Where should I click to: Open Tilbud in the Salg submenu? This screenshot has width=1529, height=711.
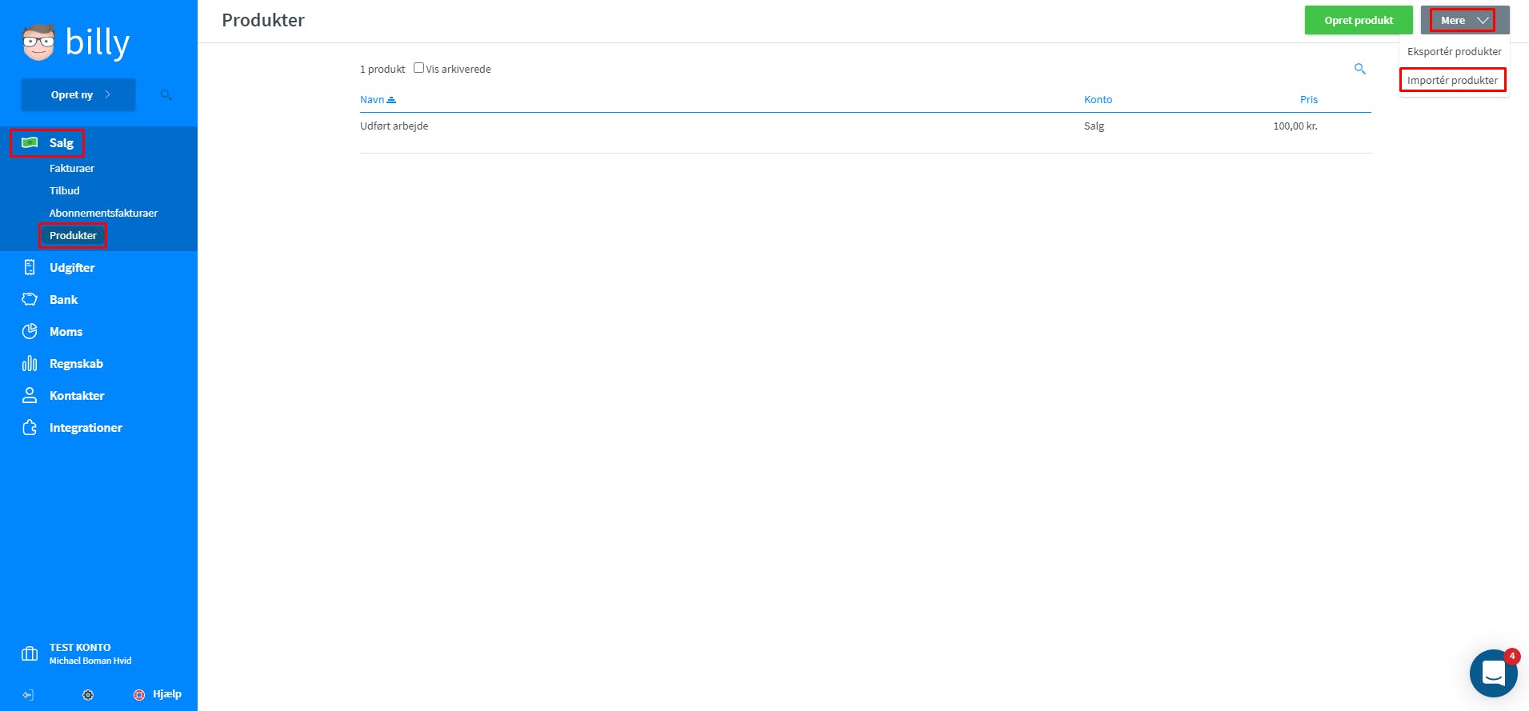[65, 190]
